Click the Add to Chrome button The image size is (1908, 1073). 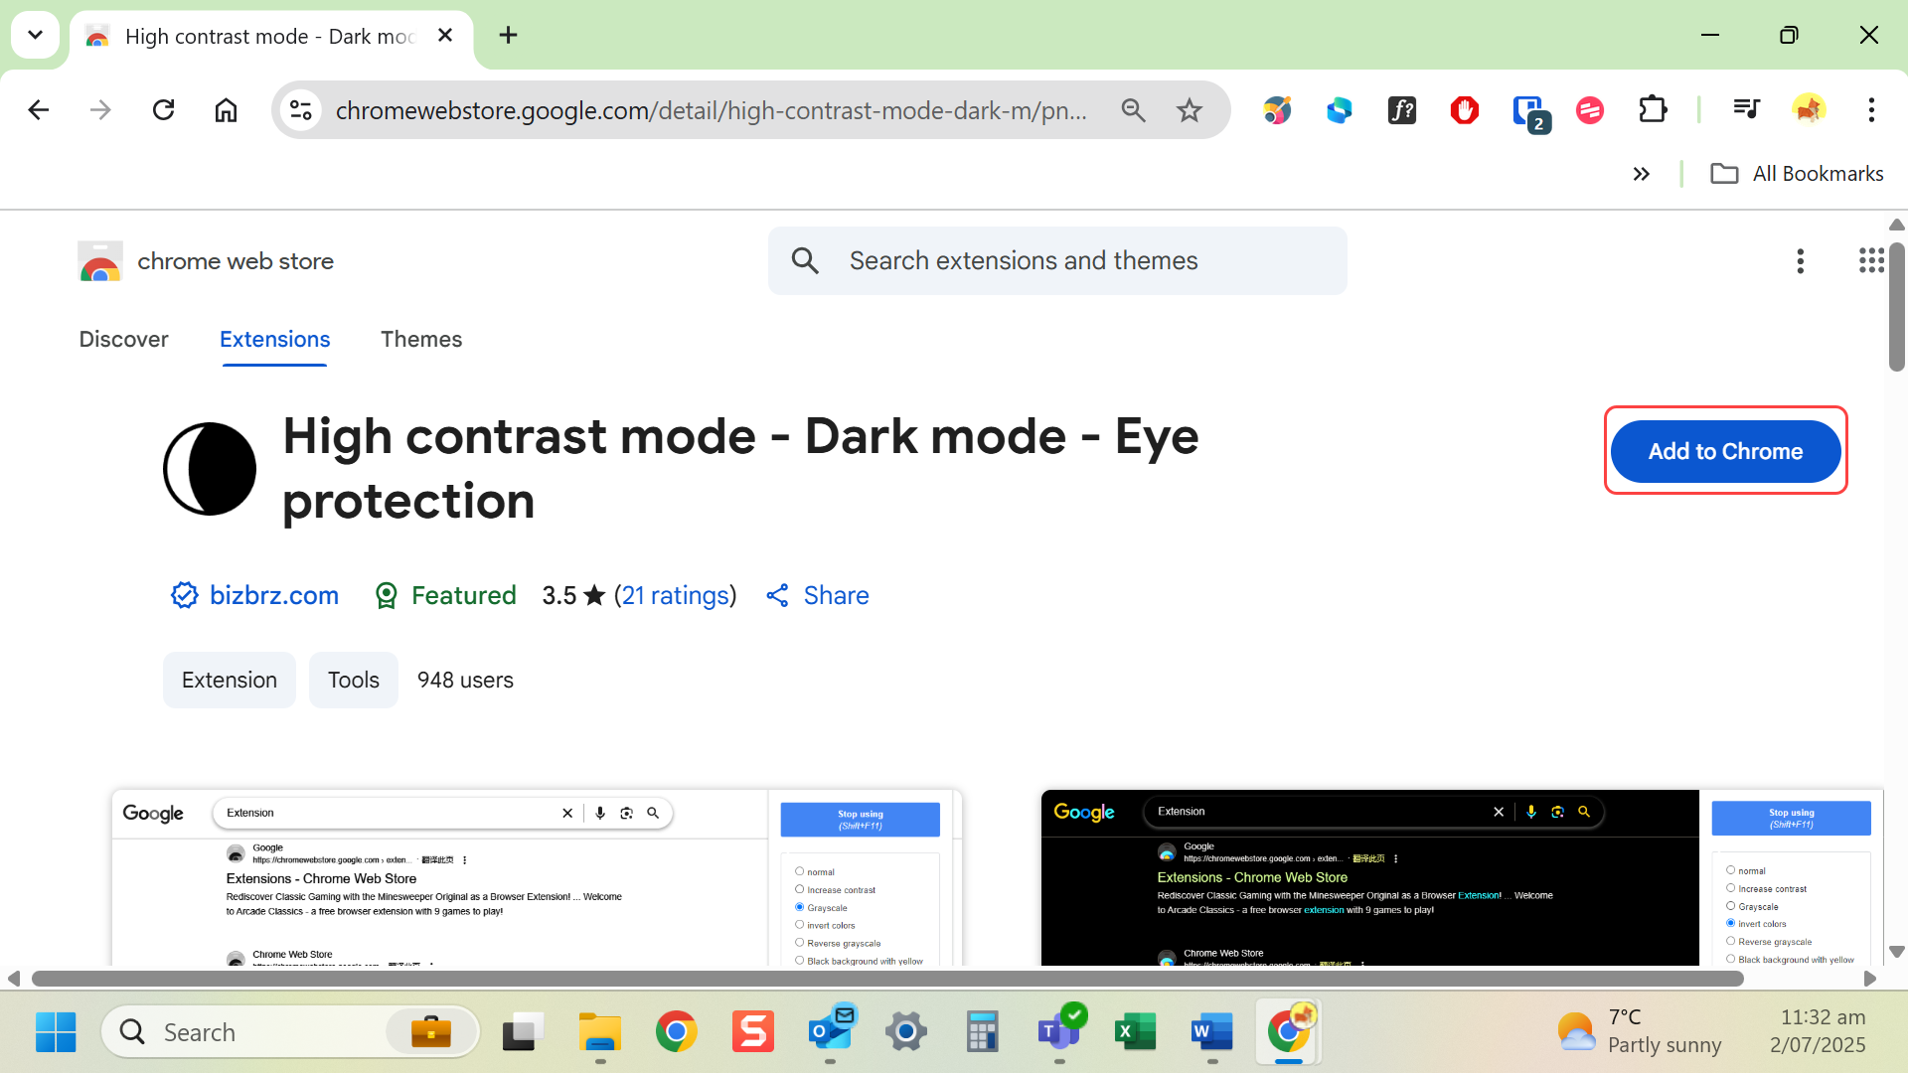pyautogui.click(x=1725, y=451)
